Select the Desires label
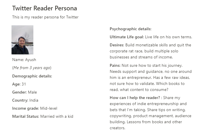This screenshot has width=220, height=135. pos(117,45)
